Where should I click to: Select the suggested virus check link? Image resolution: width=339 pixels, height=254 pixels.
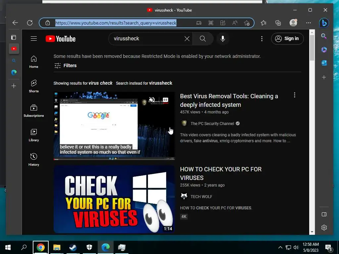pyautogui.click(x=100, y=83)
